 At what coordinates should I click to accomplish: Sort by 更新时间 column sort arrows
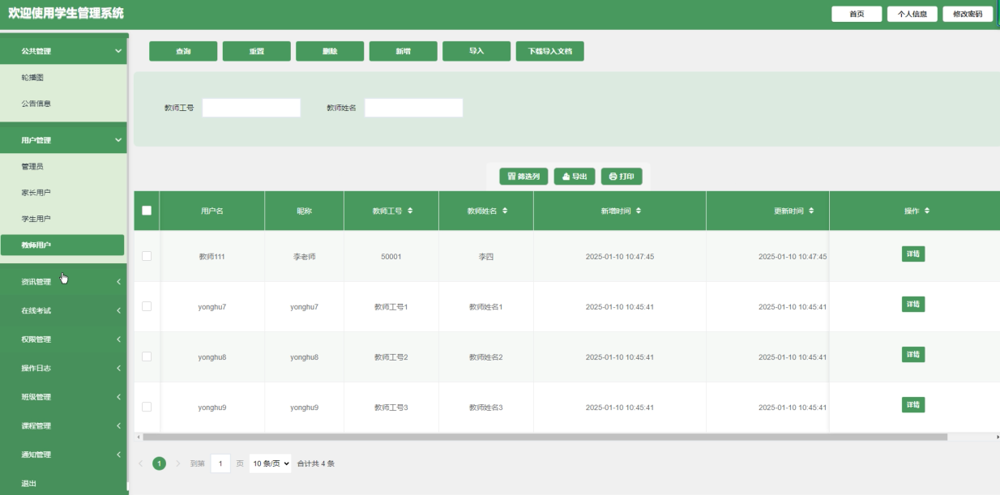tap(811, 211)
